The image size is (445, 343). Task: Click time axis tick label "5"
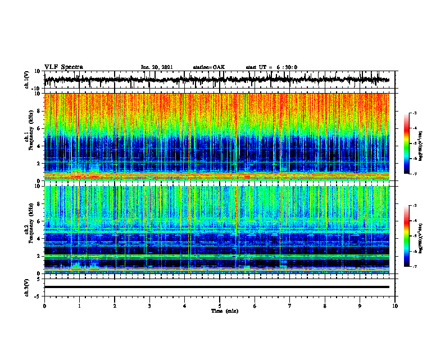point(220,306)
